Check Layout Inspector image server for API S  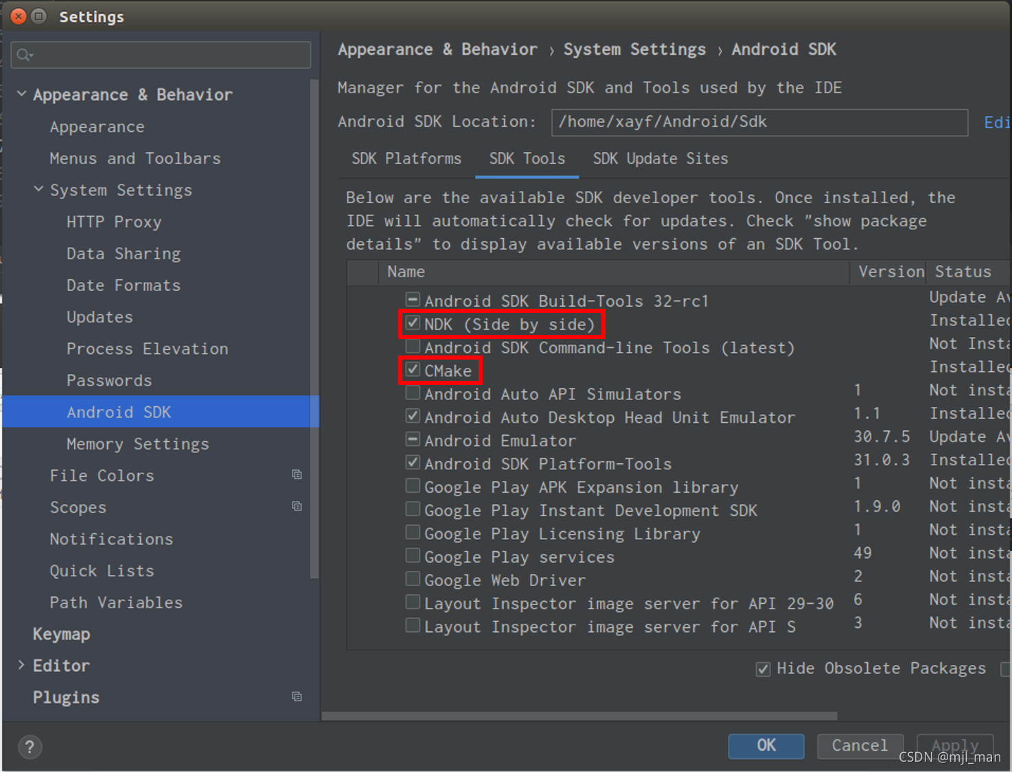pos(413,626)
